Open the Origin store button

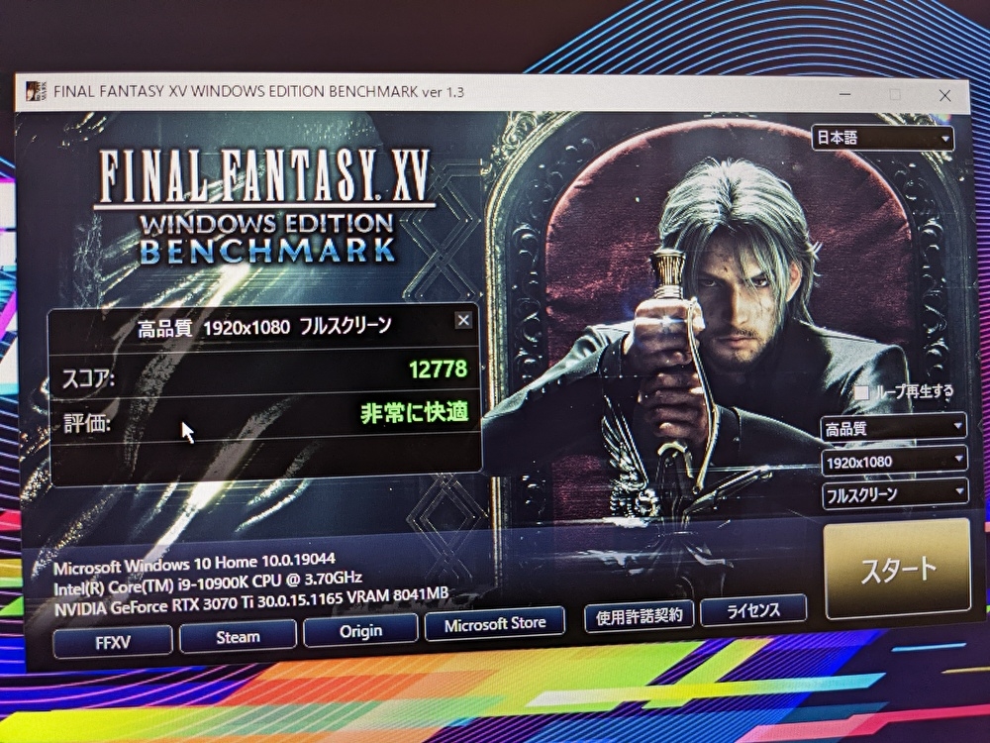tap(360, 631)
